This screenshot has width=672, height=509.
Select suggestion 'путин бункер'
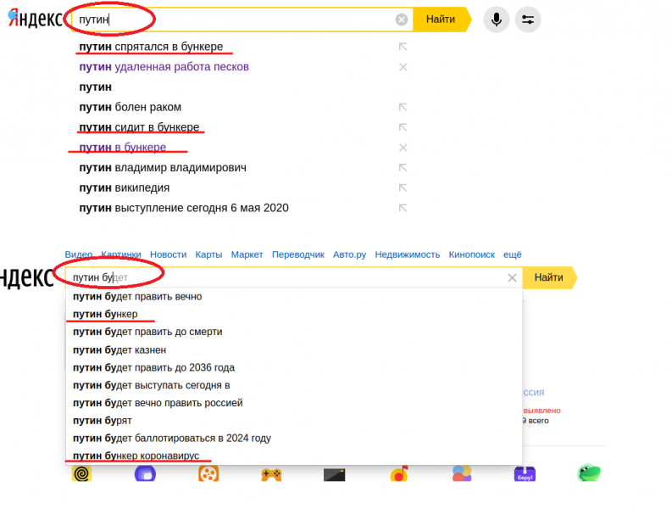click(x=105, y=314)
